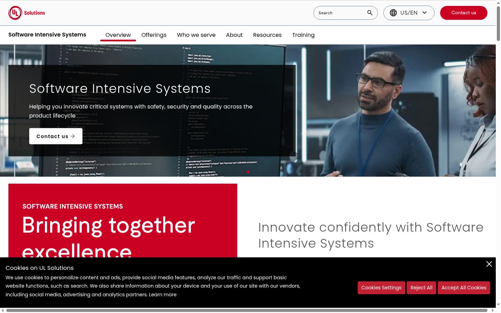Click the 'Software Intensive Systems' hero heading
This screenshot has height=313, width=501.
tap(120, 88)
